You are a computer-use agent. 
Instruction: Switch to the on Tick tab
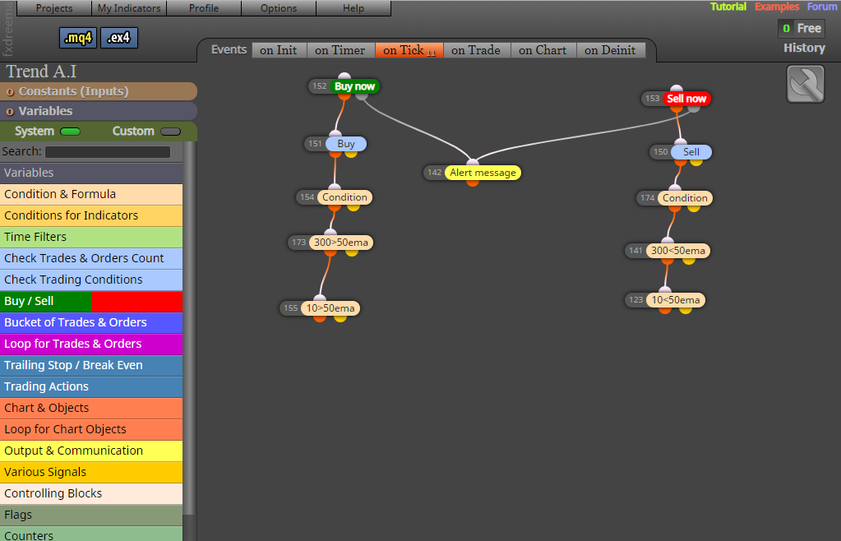pyautogui.click(x=409, y=50)
